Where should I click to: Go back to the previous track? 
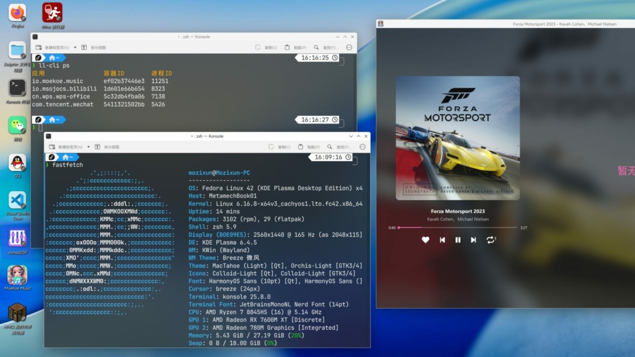point(442,240)
